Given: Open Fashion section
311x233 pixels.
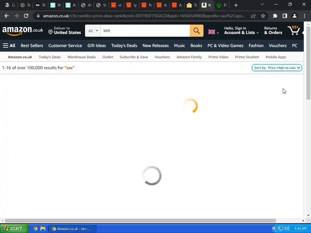Looking at the screenshot, I should coord(256,46).
